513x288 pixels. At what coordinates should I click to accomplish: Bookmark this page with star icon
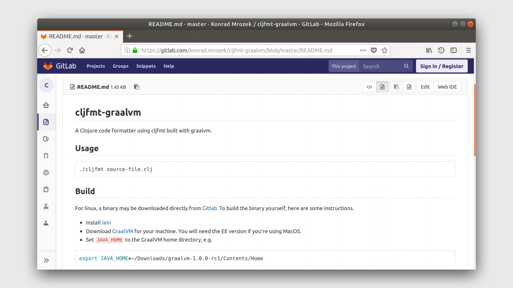click(384, 50)
